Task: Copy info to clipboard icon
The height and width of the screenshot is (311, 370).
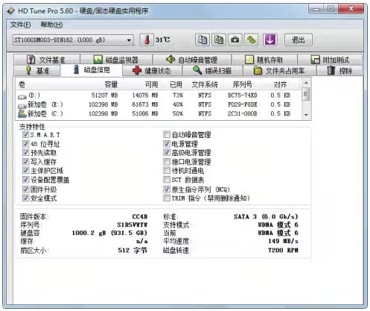Action: 202,40
